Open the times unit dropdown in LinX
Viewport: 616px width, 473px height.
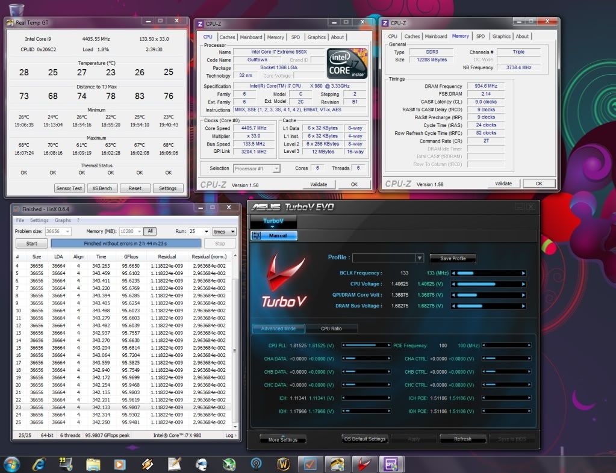[232, 232]
